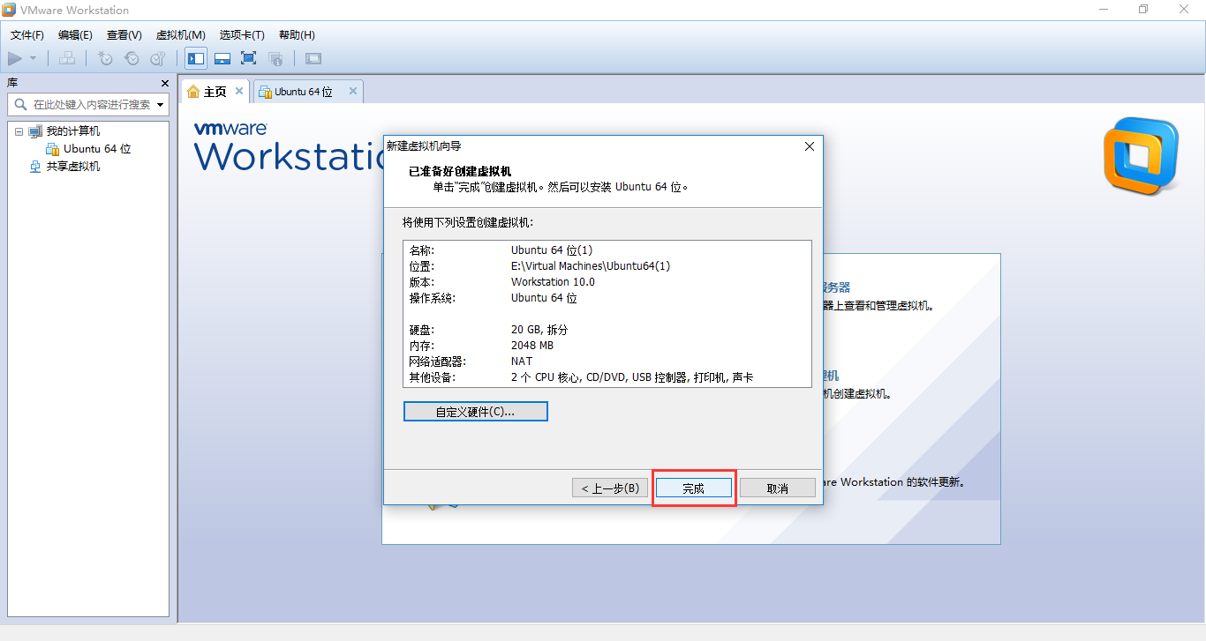Click the send Ctrl+Alt+Del toolbar icon

point(67,58)
